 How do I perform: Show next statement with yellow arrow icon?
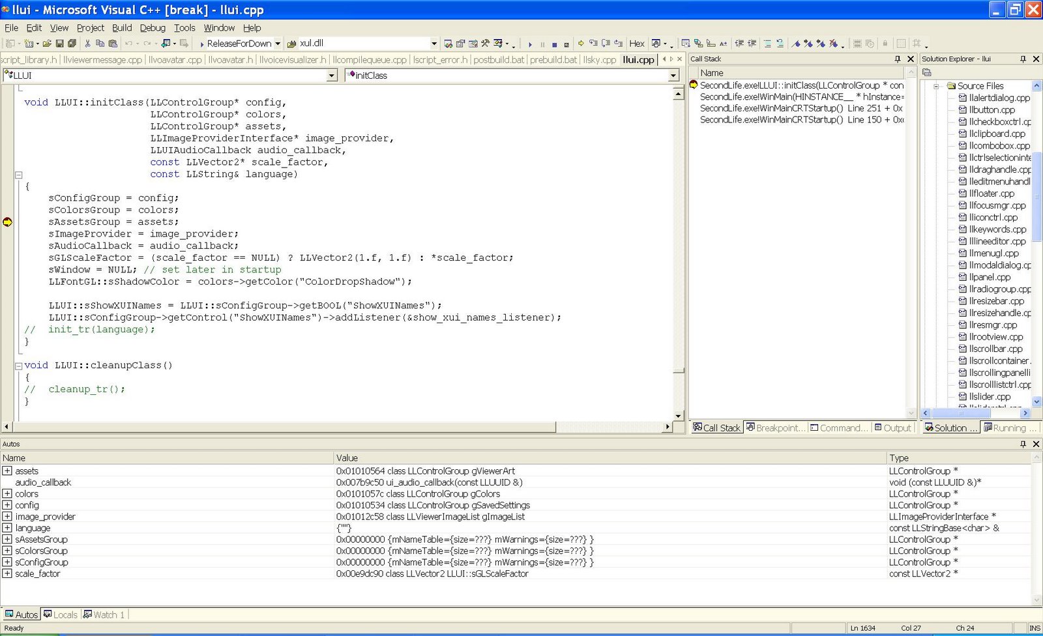click(581, 44)
